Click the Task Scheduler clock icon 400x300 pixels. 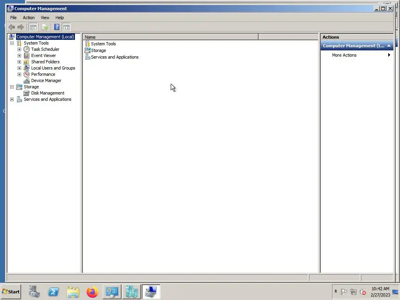[27, 49]
